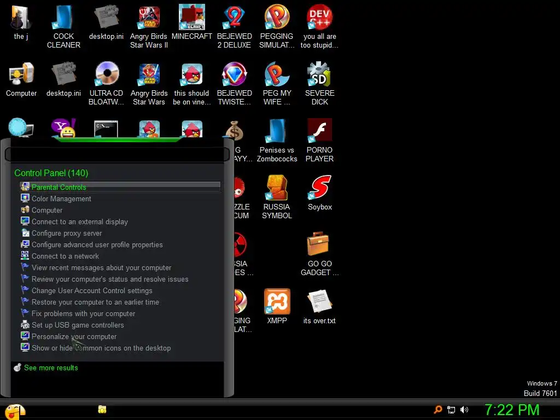Screen dimensions: 560x420
Task: Click the 7:22 PM taskbar clock
Action: click(x=512, y=410)
